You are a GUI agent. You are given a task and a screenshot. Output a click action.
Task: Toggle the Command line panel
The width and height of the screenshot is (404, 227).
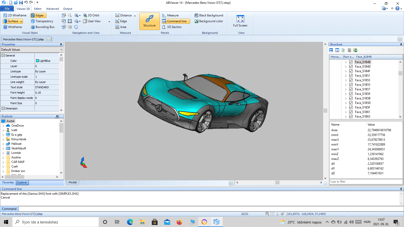click(176, 21)
